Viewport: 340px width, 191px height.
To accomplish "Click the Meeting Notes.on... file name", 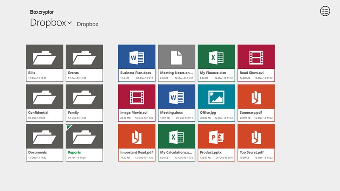I will (x=176, y=73).
